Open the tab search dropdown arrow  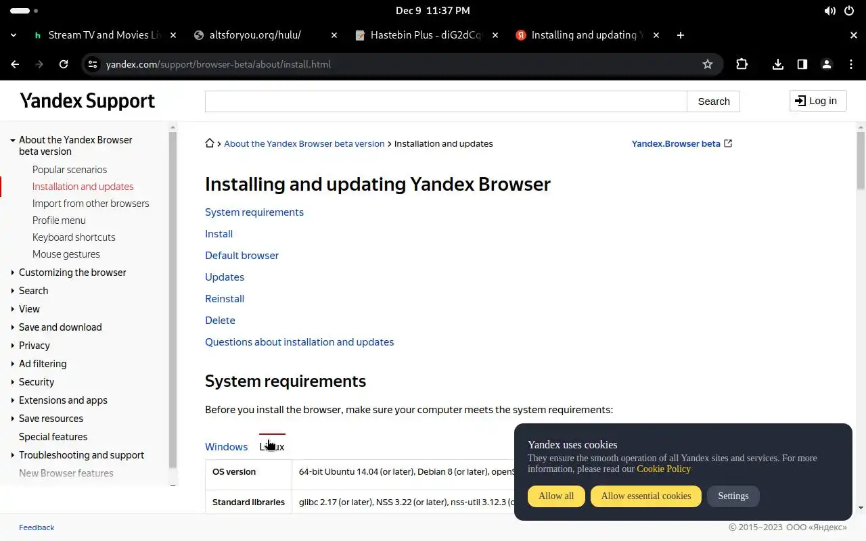pos(14,35)
